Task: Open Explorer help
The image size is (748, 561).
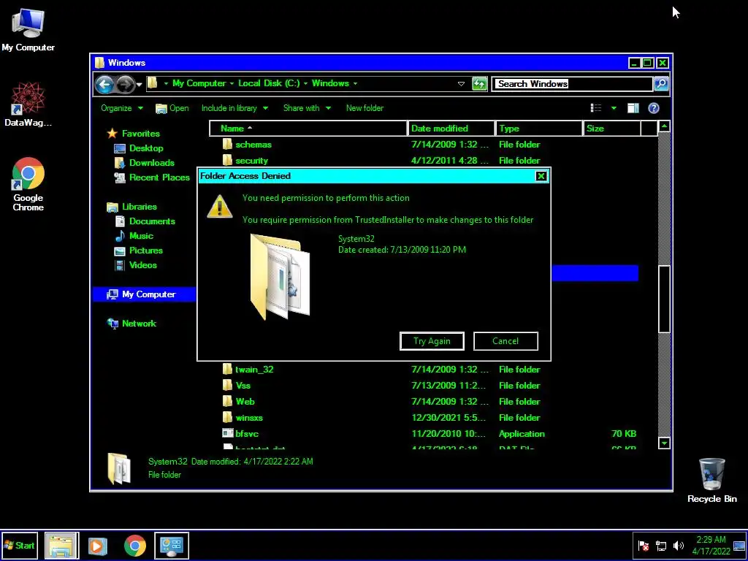Action: click(654, 108)
